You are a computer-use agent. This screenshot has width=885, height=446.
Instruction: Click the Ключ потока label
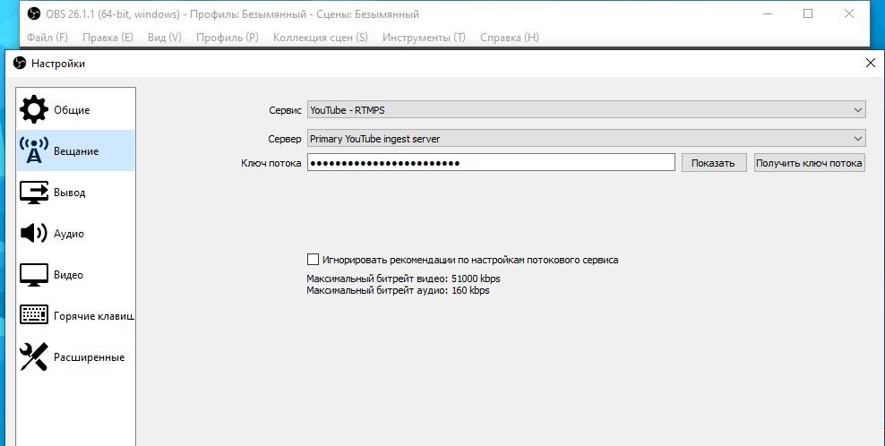(271, 163)
